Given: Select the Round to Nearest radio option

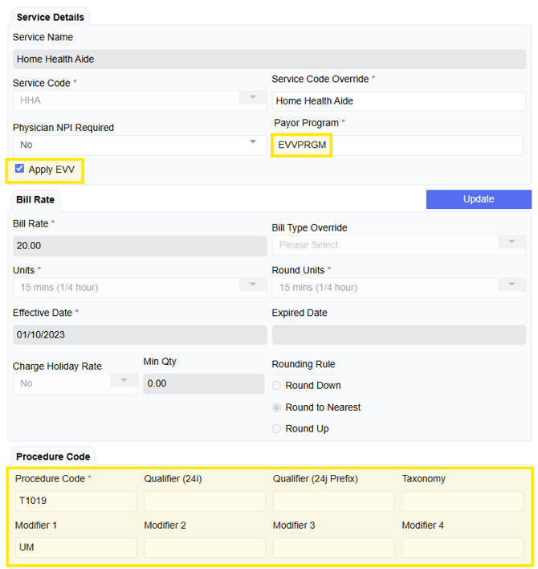Looking at the screenshot, I should pos(276,407).
